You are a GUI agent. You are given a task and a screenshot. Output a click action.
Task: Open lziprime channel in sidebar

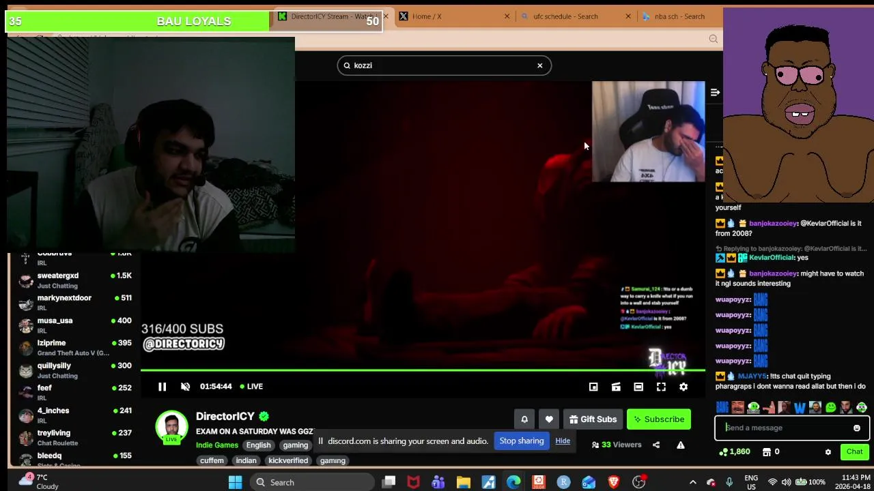75,348
